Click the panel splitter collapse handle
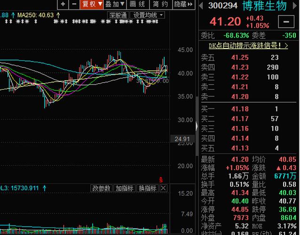Image resolution: width=300 pixels, height=235 pixels. (x=197, y=126)
